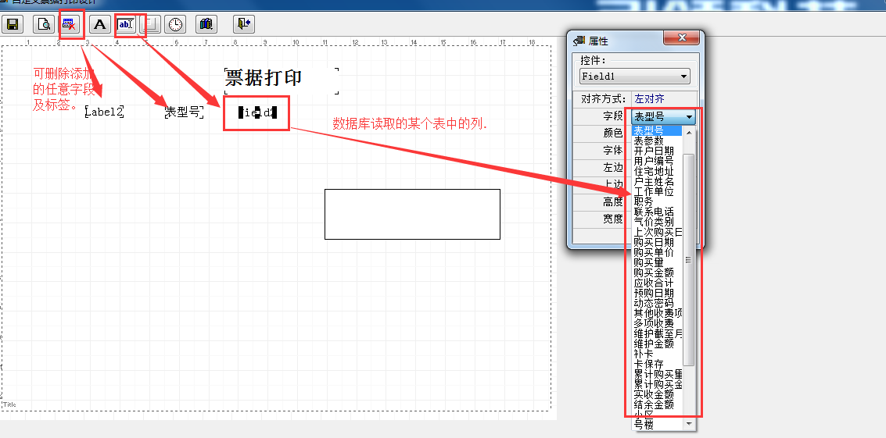
Task: Select the highlighted Field control on canvas
Action: click(x=257, y=113)
